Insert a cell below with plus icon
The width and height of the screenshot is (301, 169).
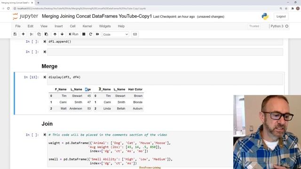pos(23,34)
